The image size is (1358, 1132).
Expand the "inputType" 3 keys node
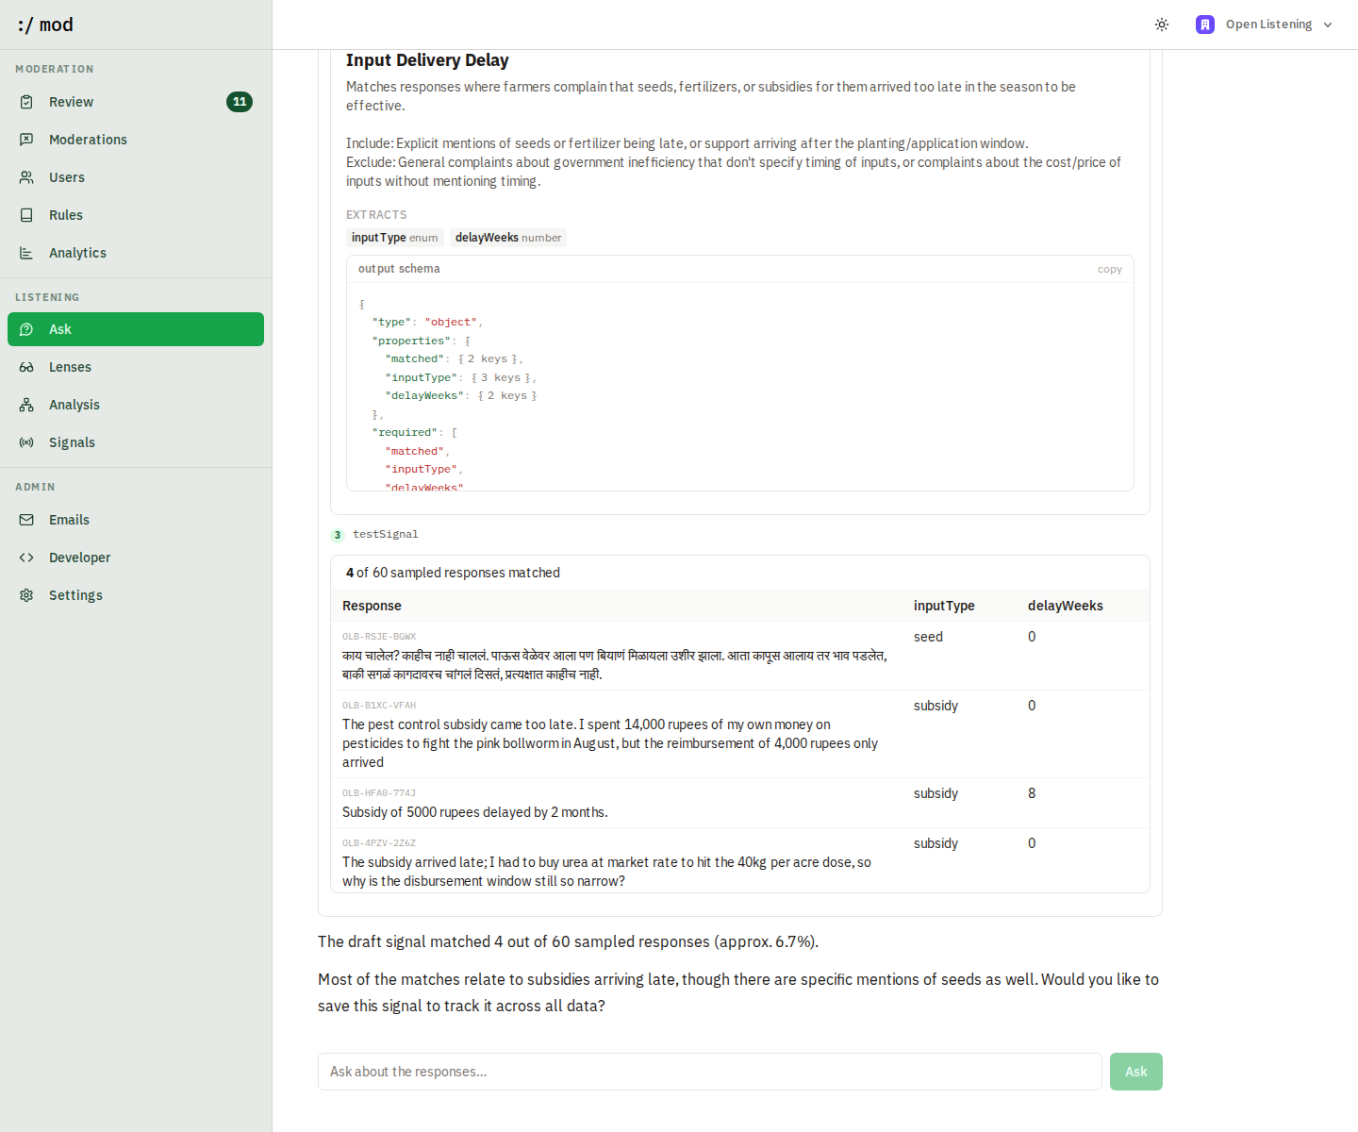coord(502,377)
